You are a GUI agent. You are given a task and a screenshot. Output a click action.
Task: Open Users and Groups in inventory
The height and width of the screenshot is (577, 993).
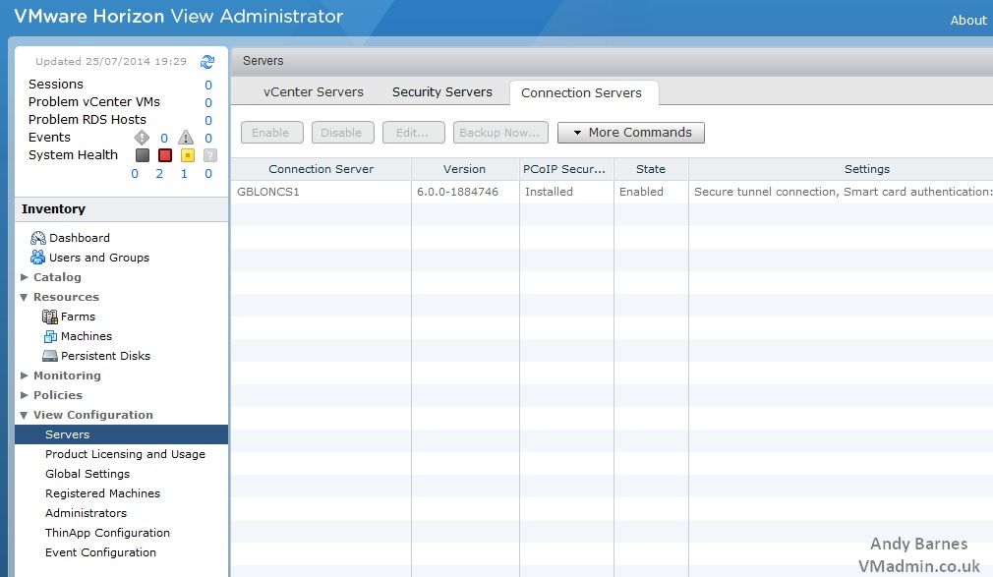coord(99,258)
